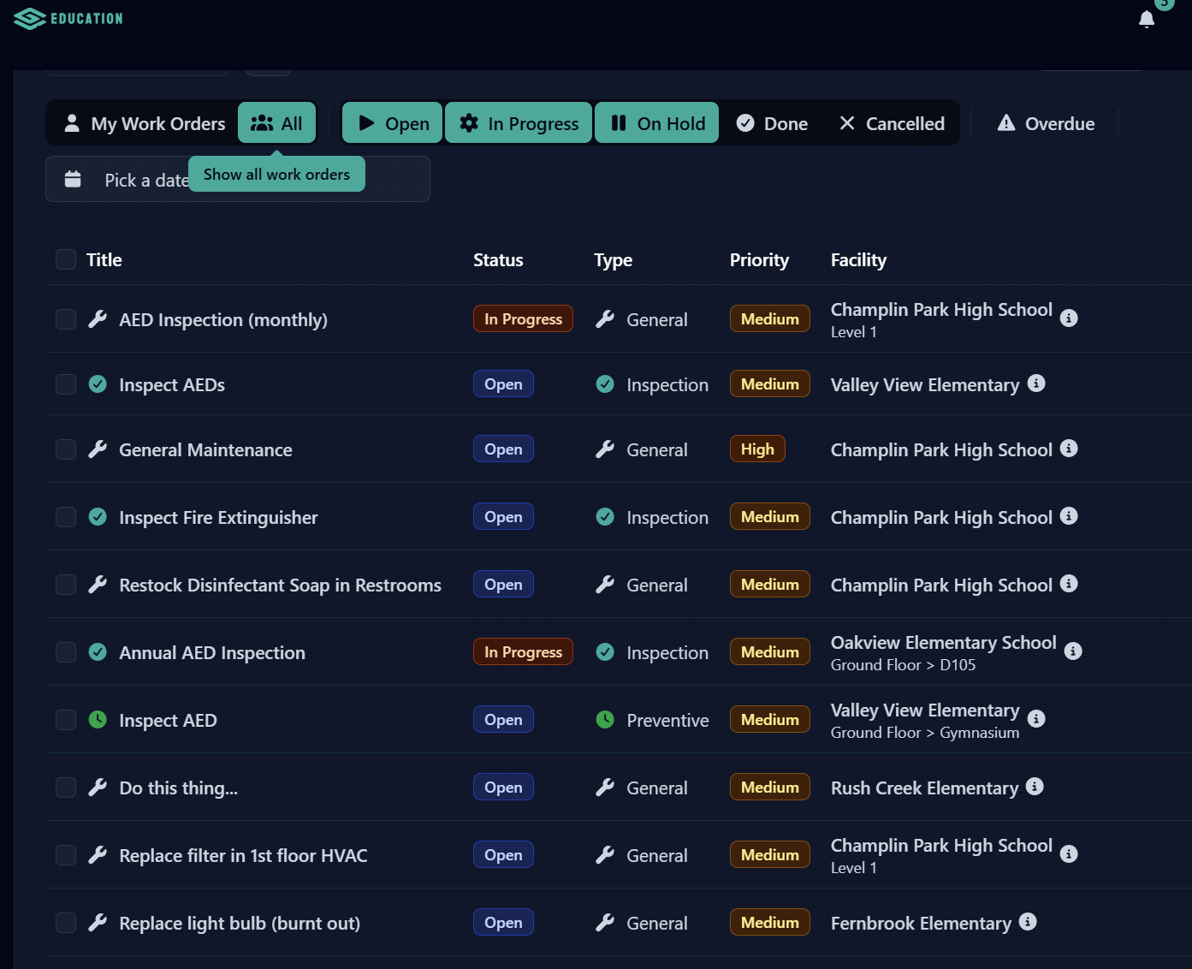Screen dimensions: 1192x969
Task: Click info icon in Restock Disinfectant Soap row
Action: [1069, 584]
